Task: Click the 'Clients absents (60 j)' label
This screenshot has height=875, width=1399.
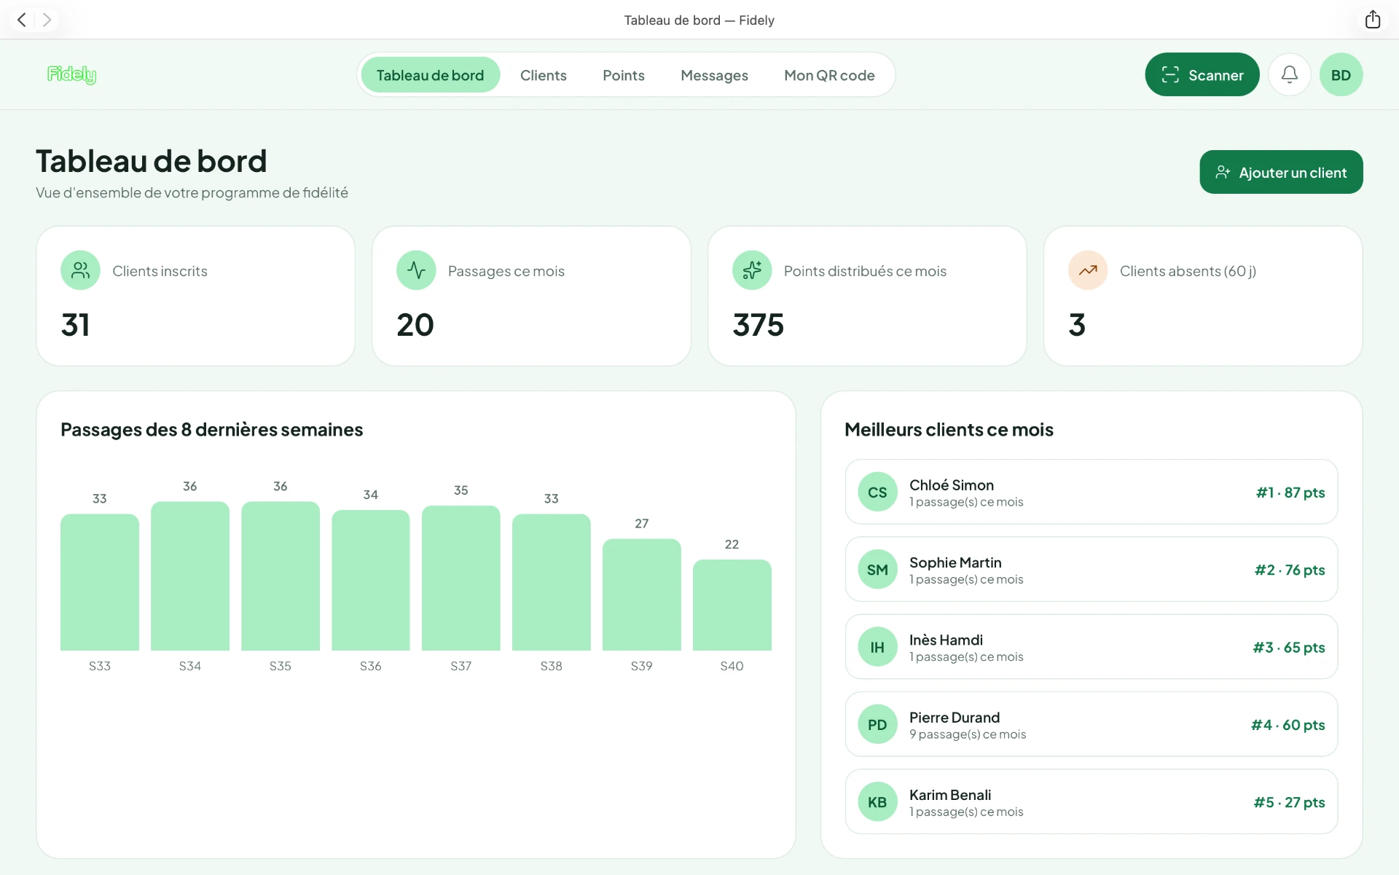Action: [x=1188, y=271]
